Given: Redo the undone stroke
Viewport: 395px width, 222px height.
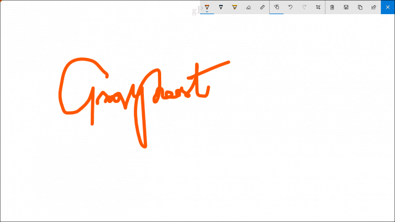Looking at the screenshot, I should pyautogui.click(x=304, y=7).
